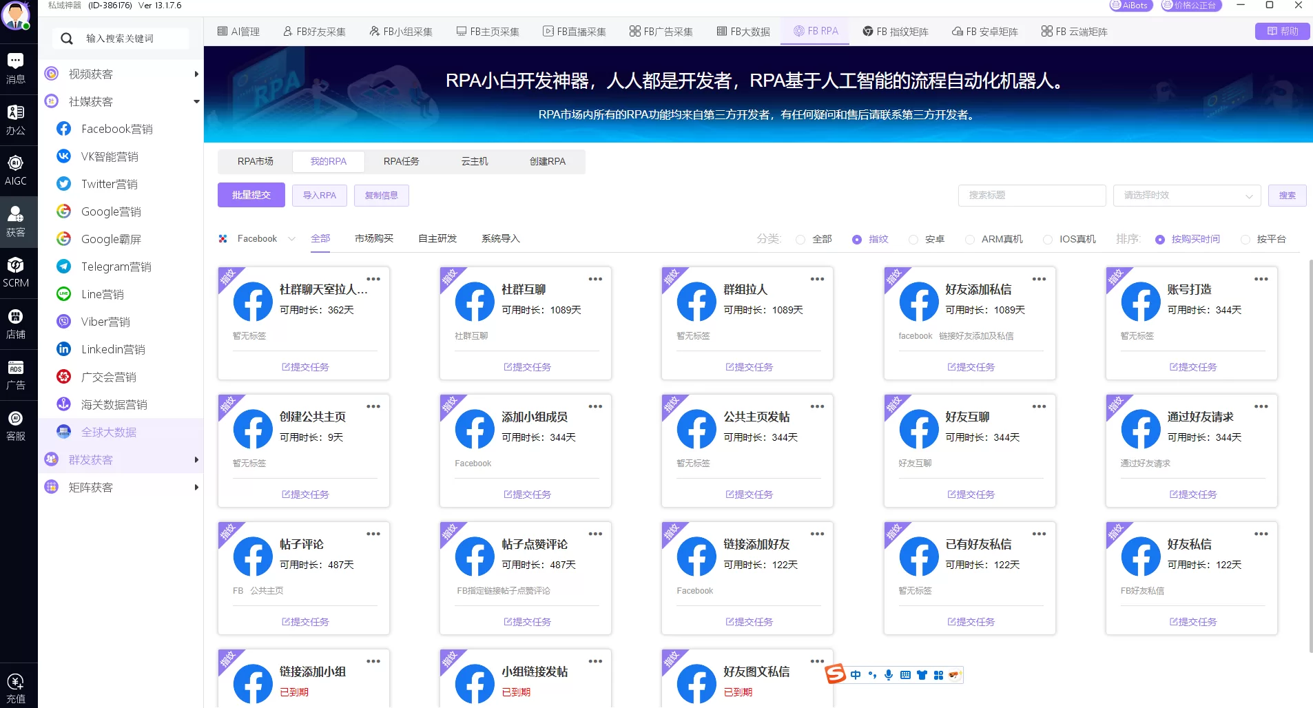Image resolution: width=1313 pixels, height=708 pixels.
Task: Select the 指纹 category radio button
Action: 856,240
